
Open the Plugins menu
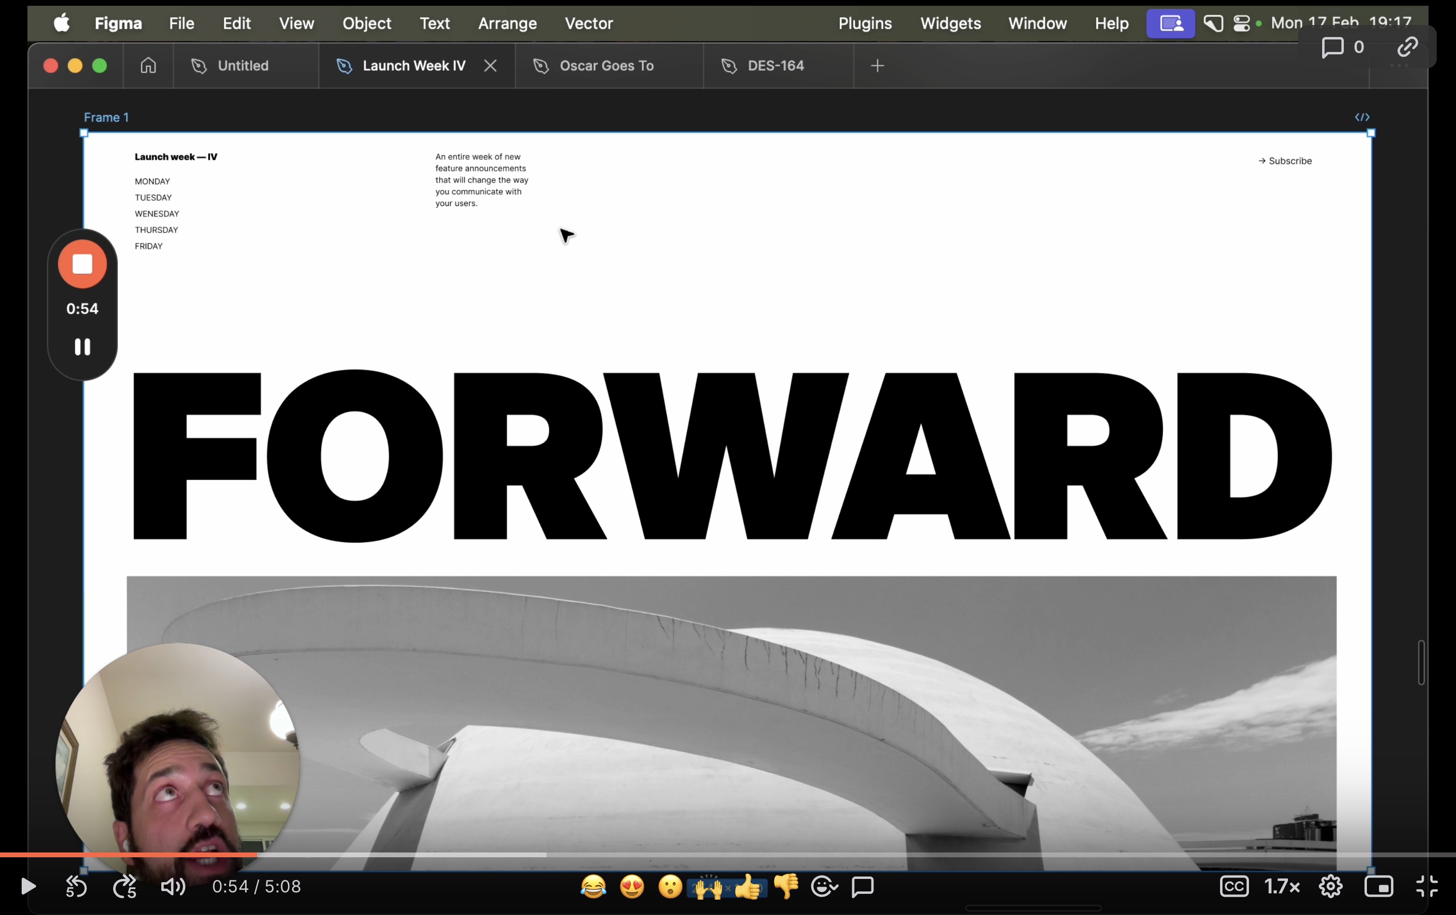[865, 23]
